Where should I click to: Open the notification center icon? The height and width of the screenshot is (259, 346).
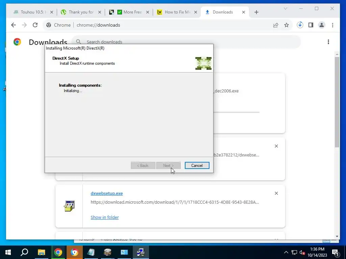335,252
